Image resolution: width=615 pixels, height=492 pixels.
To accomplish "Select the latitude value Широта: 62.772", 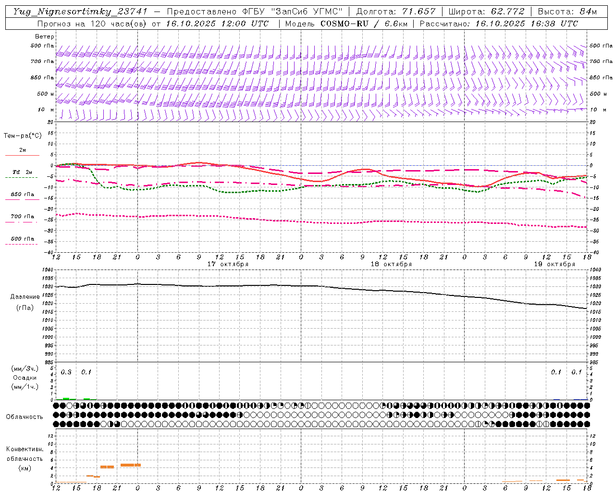I will (x=487, y=12).
